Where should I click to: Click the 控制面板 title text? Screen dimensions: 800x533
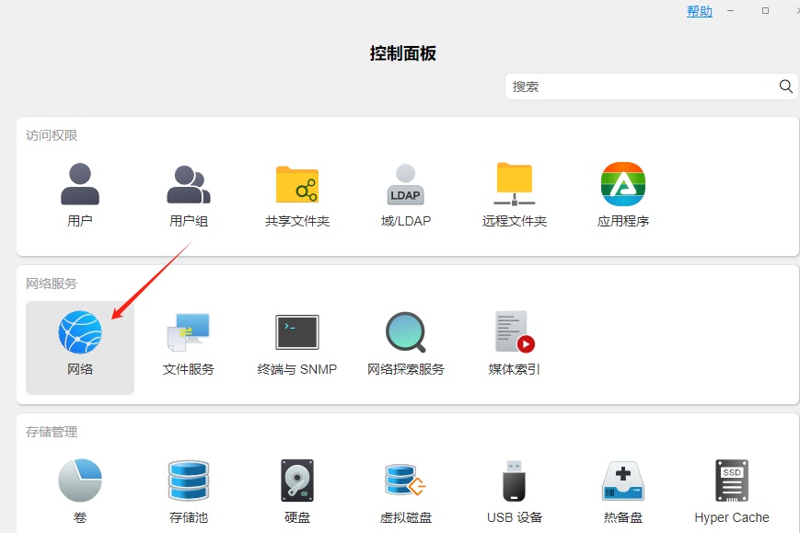403,53
